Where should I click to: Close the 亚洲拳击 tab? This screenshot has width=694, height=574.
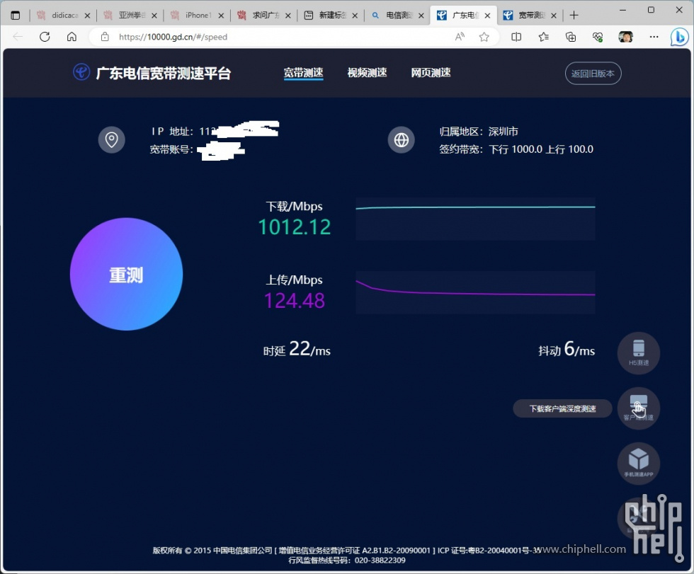coord(154,16)
